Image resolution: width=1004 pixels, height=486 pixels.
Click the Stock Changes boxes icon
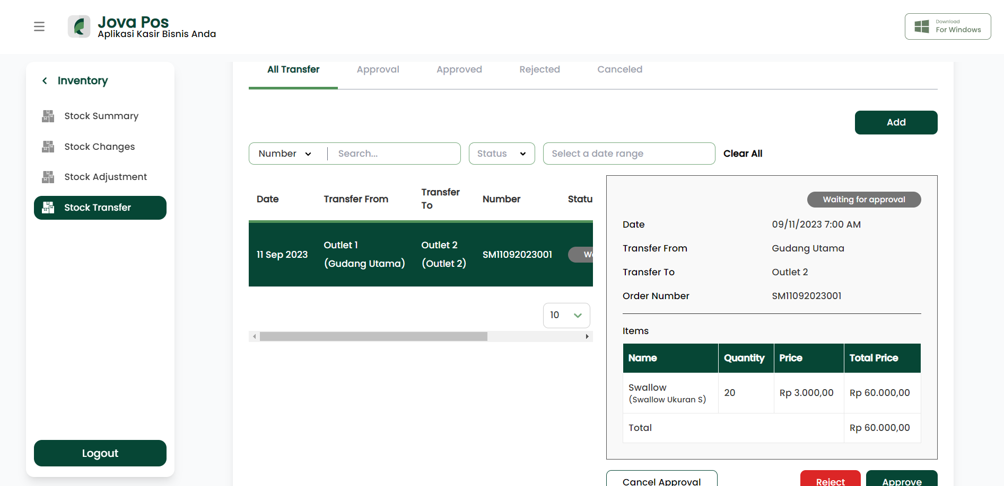point(48,147)
